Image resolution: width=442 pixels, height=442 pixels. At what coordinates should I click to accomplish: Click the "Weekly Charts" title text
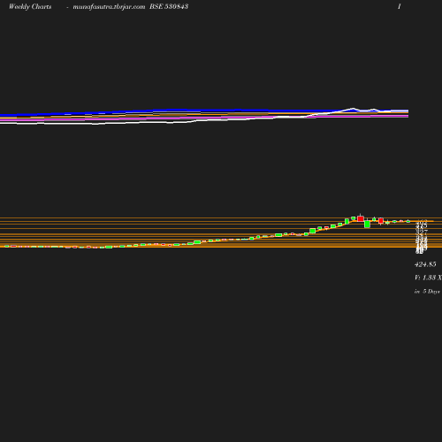tap(30, 7)
